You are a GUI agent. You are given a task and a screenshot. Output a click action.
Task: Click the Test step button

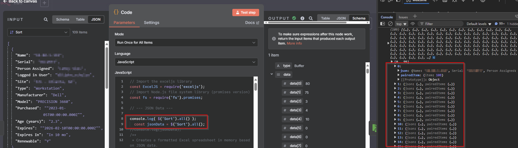(x=246, y=13)
